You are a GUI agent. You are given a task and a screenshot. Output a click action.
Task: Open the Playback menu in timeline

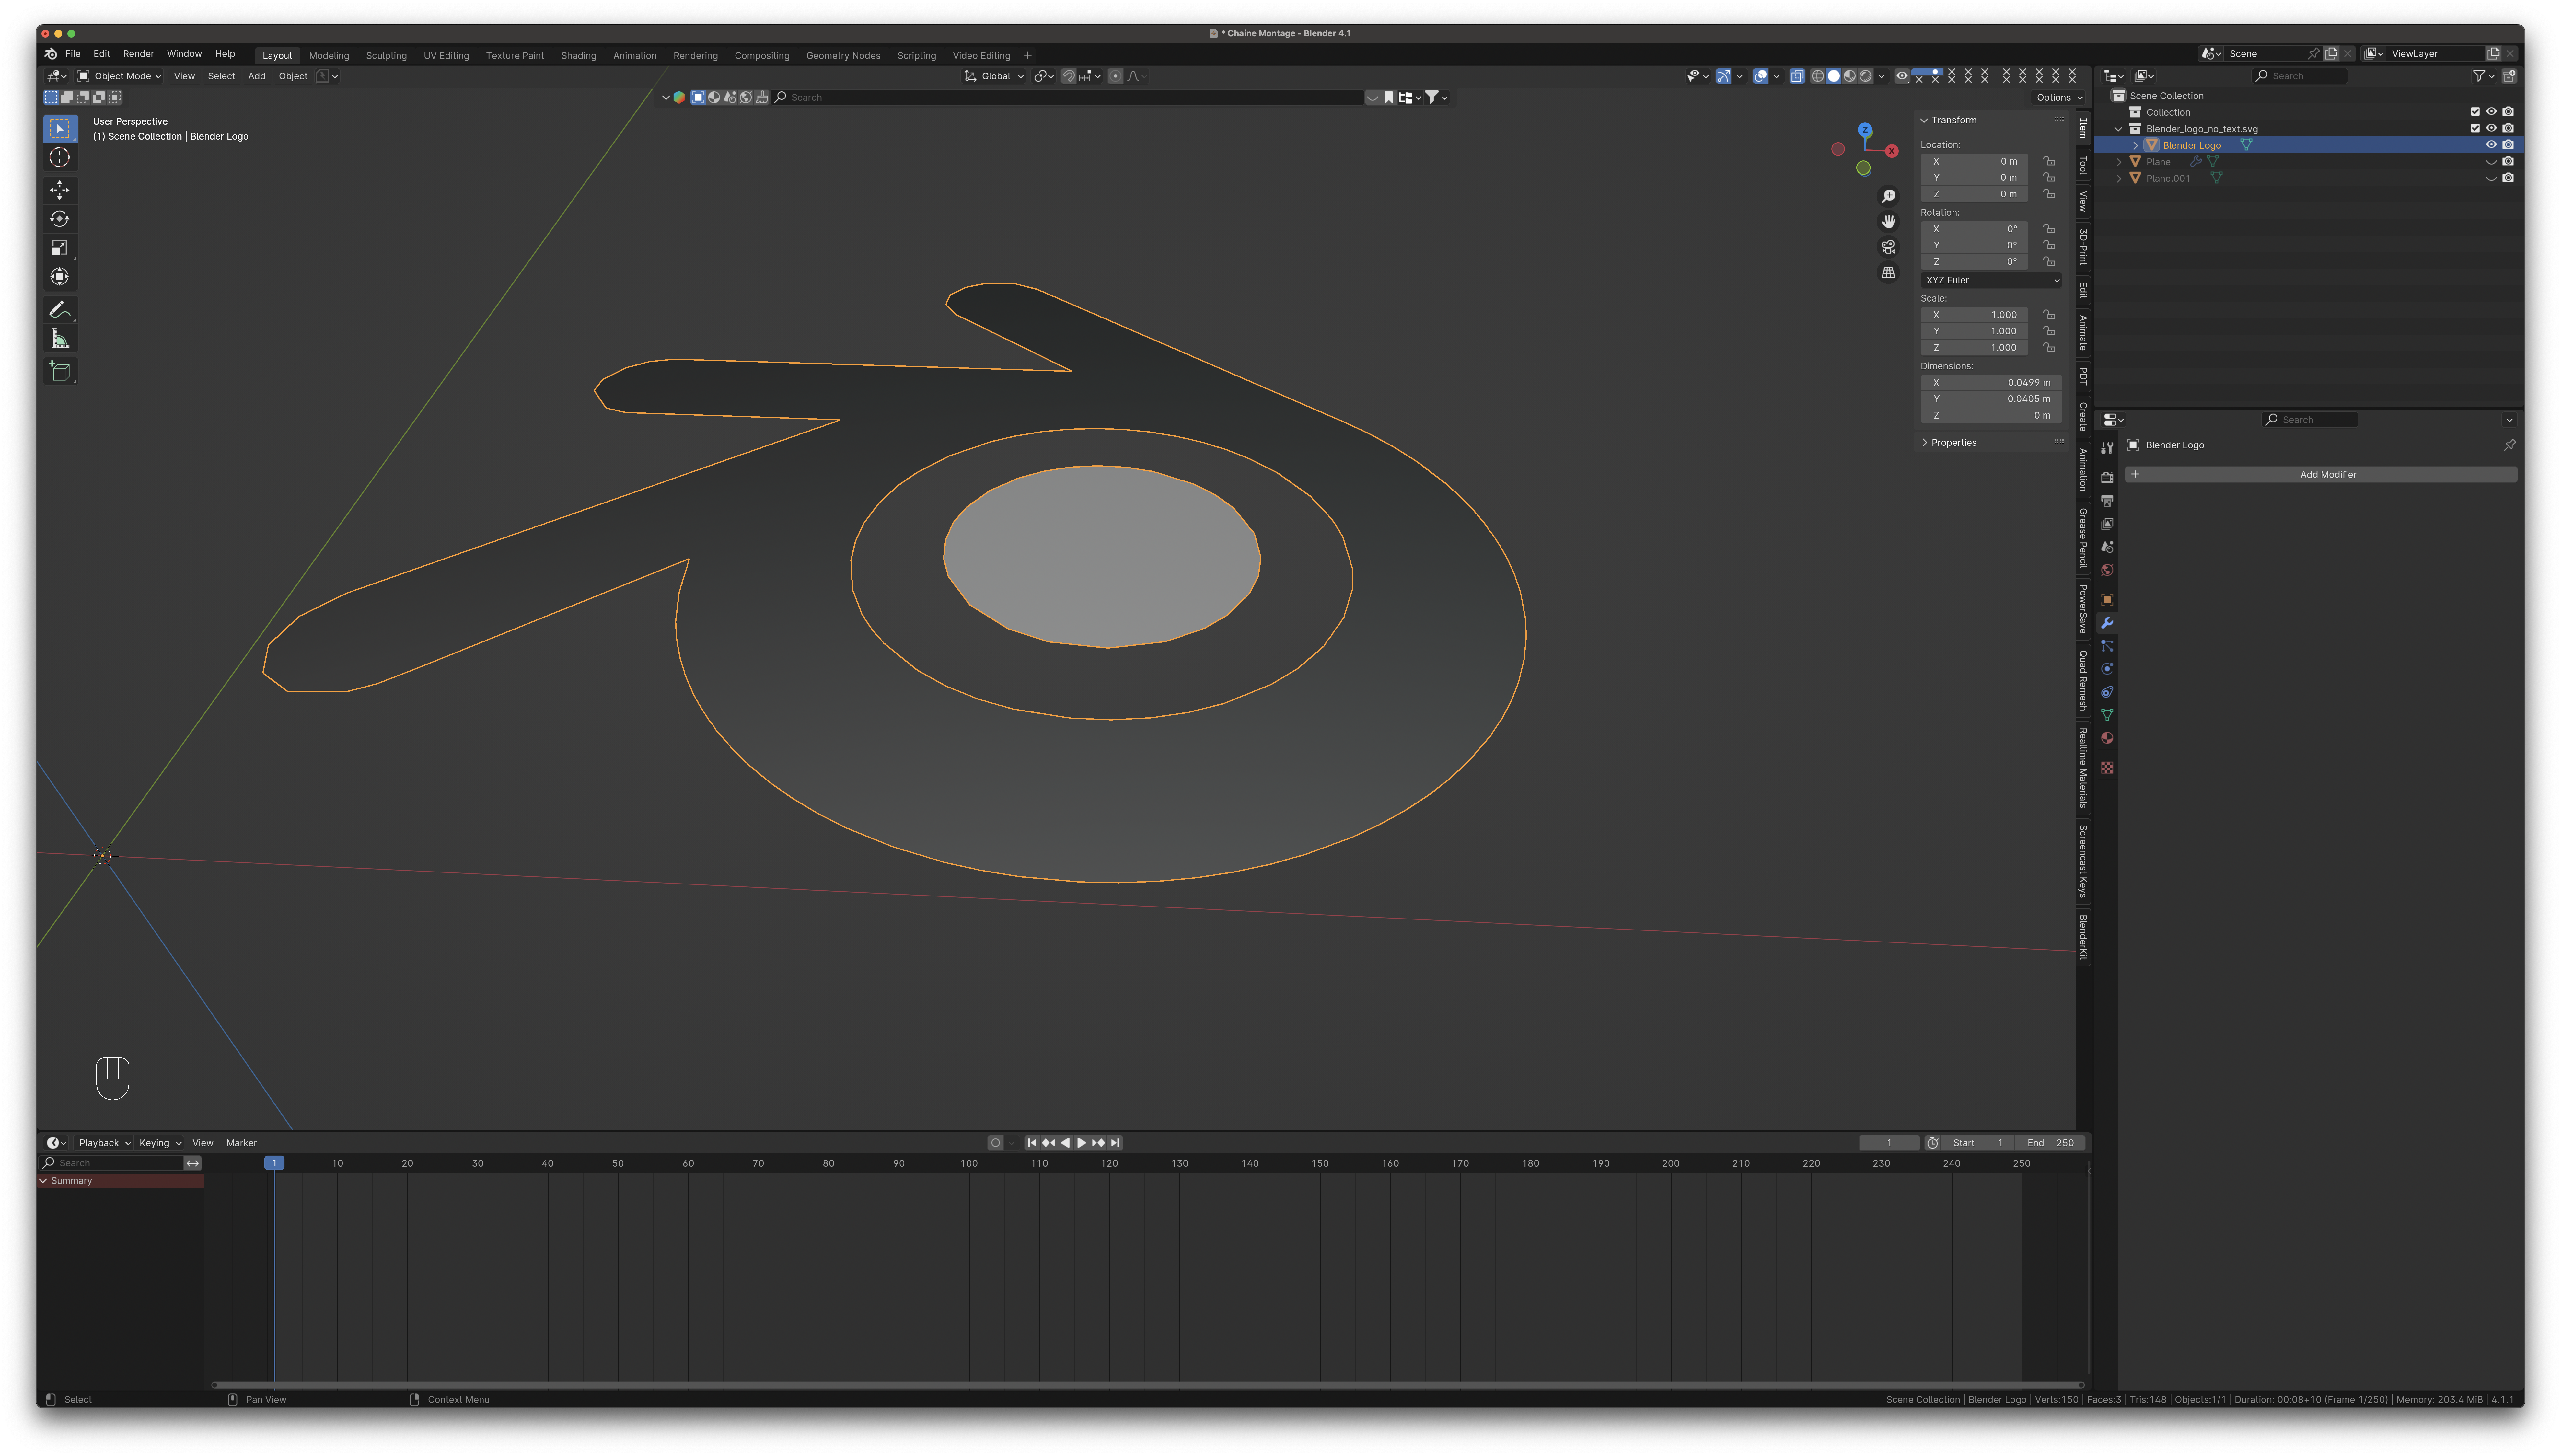[104, 1143]
